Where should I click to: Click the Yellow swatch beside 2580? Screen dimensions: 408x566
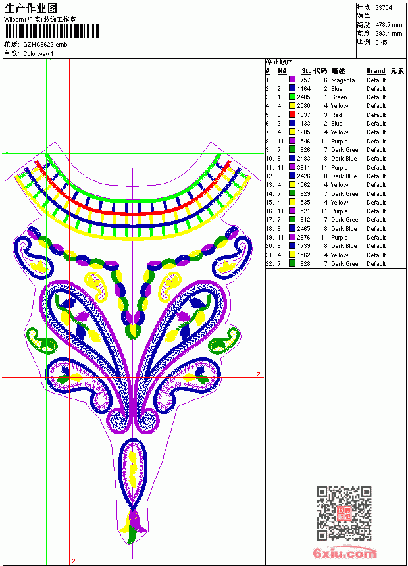point(292,106)
